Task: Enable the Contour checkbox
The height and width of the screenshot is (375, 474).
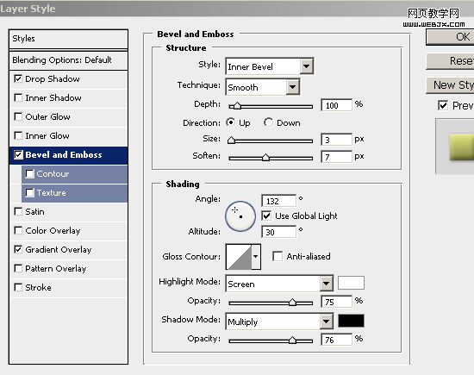Action: pos(29,173)
